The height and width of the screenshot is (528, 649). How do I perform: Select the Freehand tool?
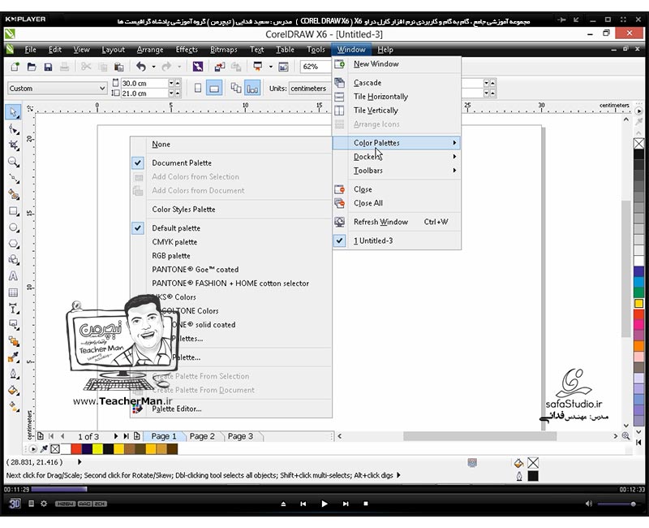13,178
